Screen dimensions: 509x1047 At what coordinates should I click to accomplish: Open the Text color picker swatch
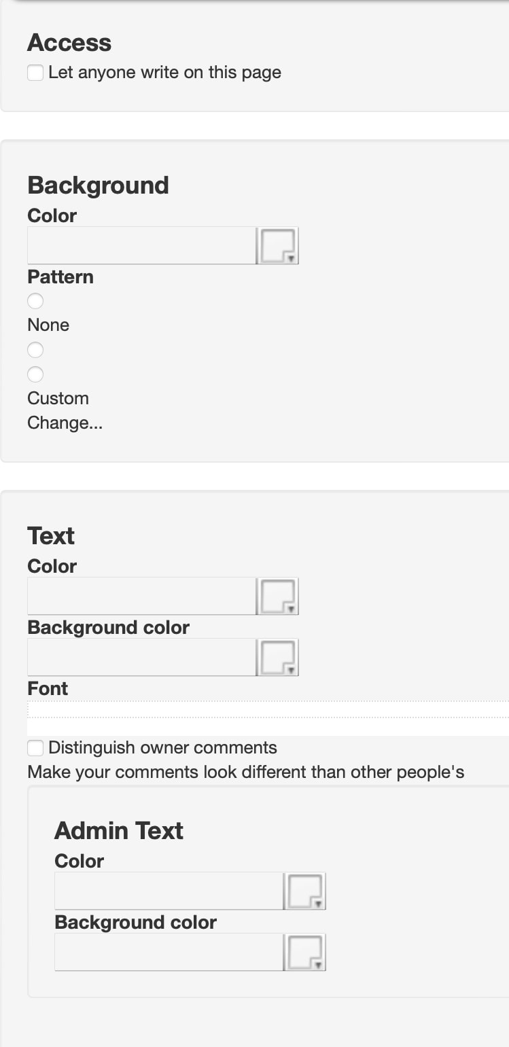[277, 596]
